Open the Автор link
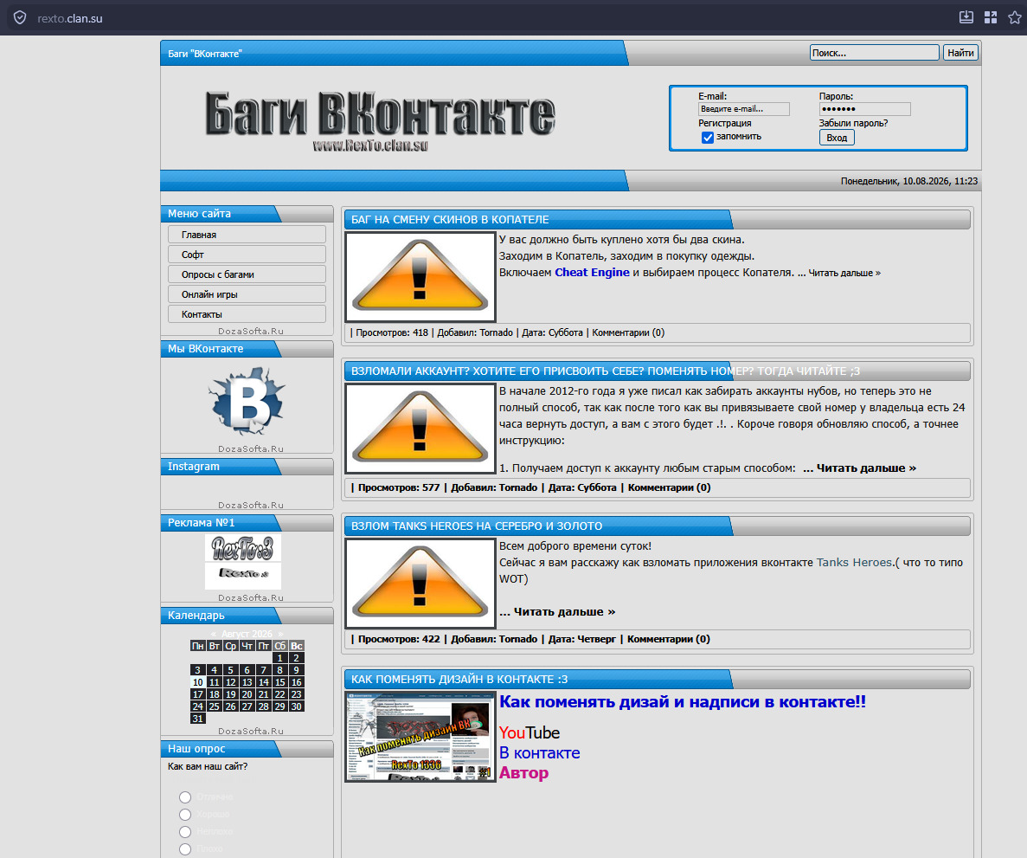Viewport: 1027px width, 858px height. pos(524,773)
